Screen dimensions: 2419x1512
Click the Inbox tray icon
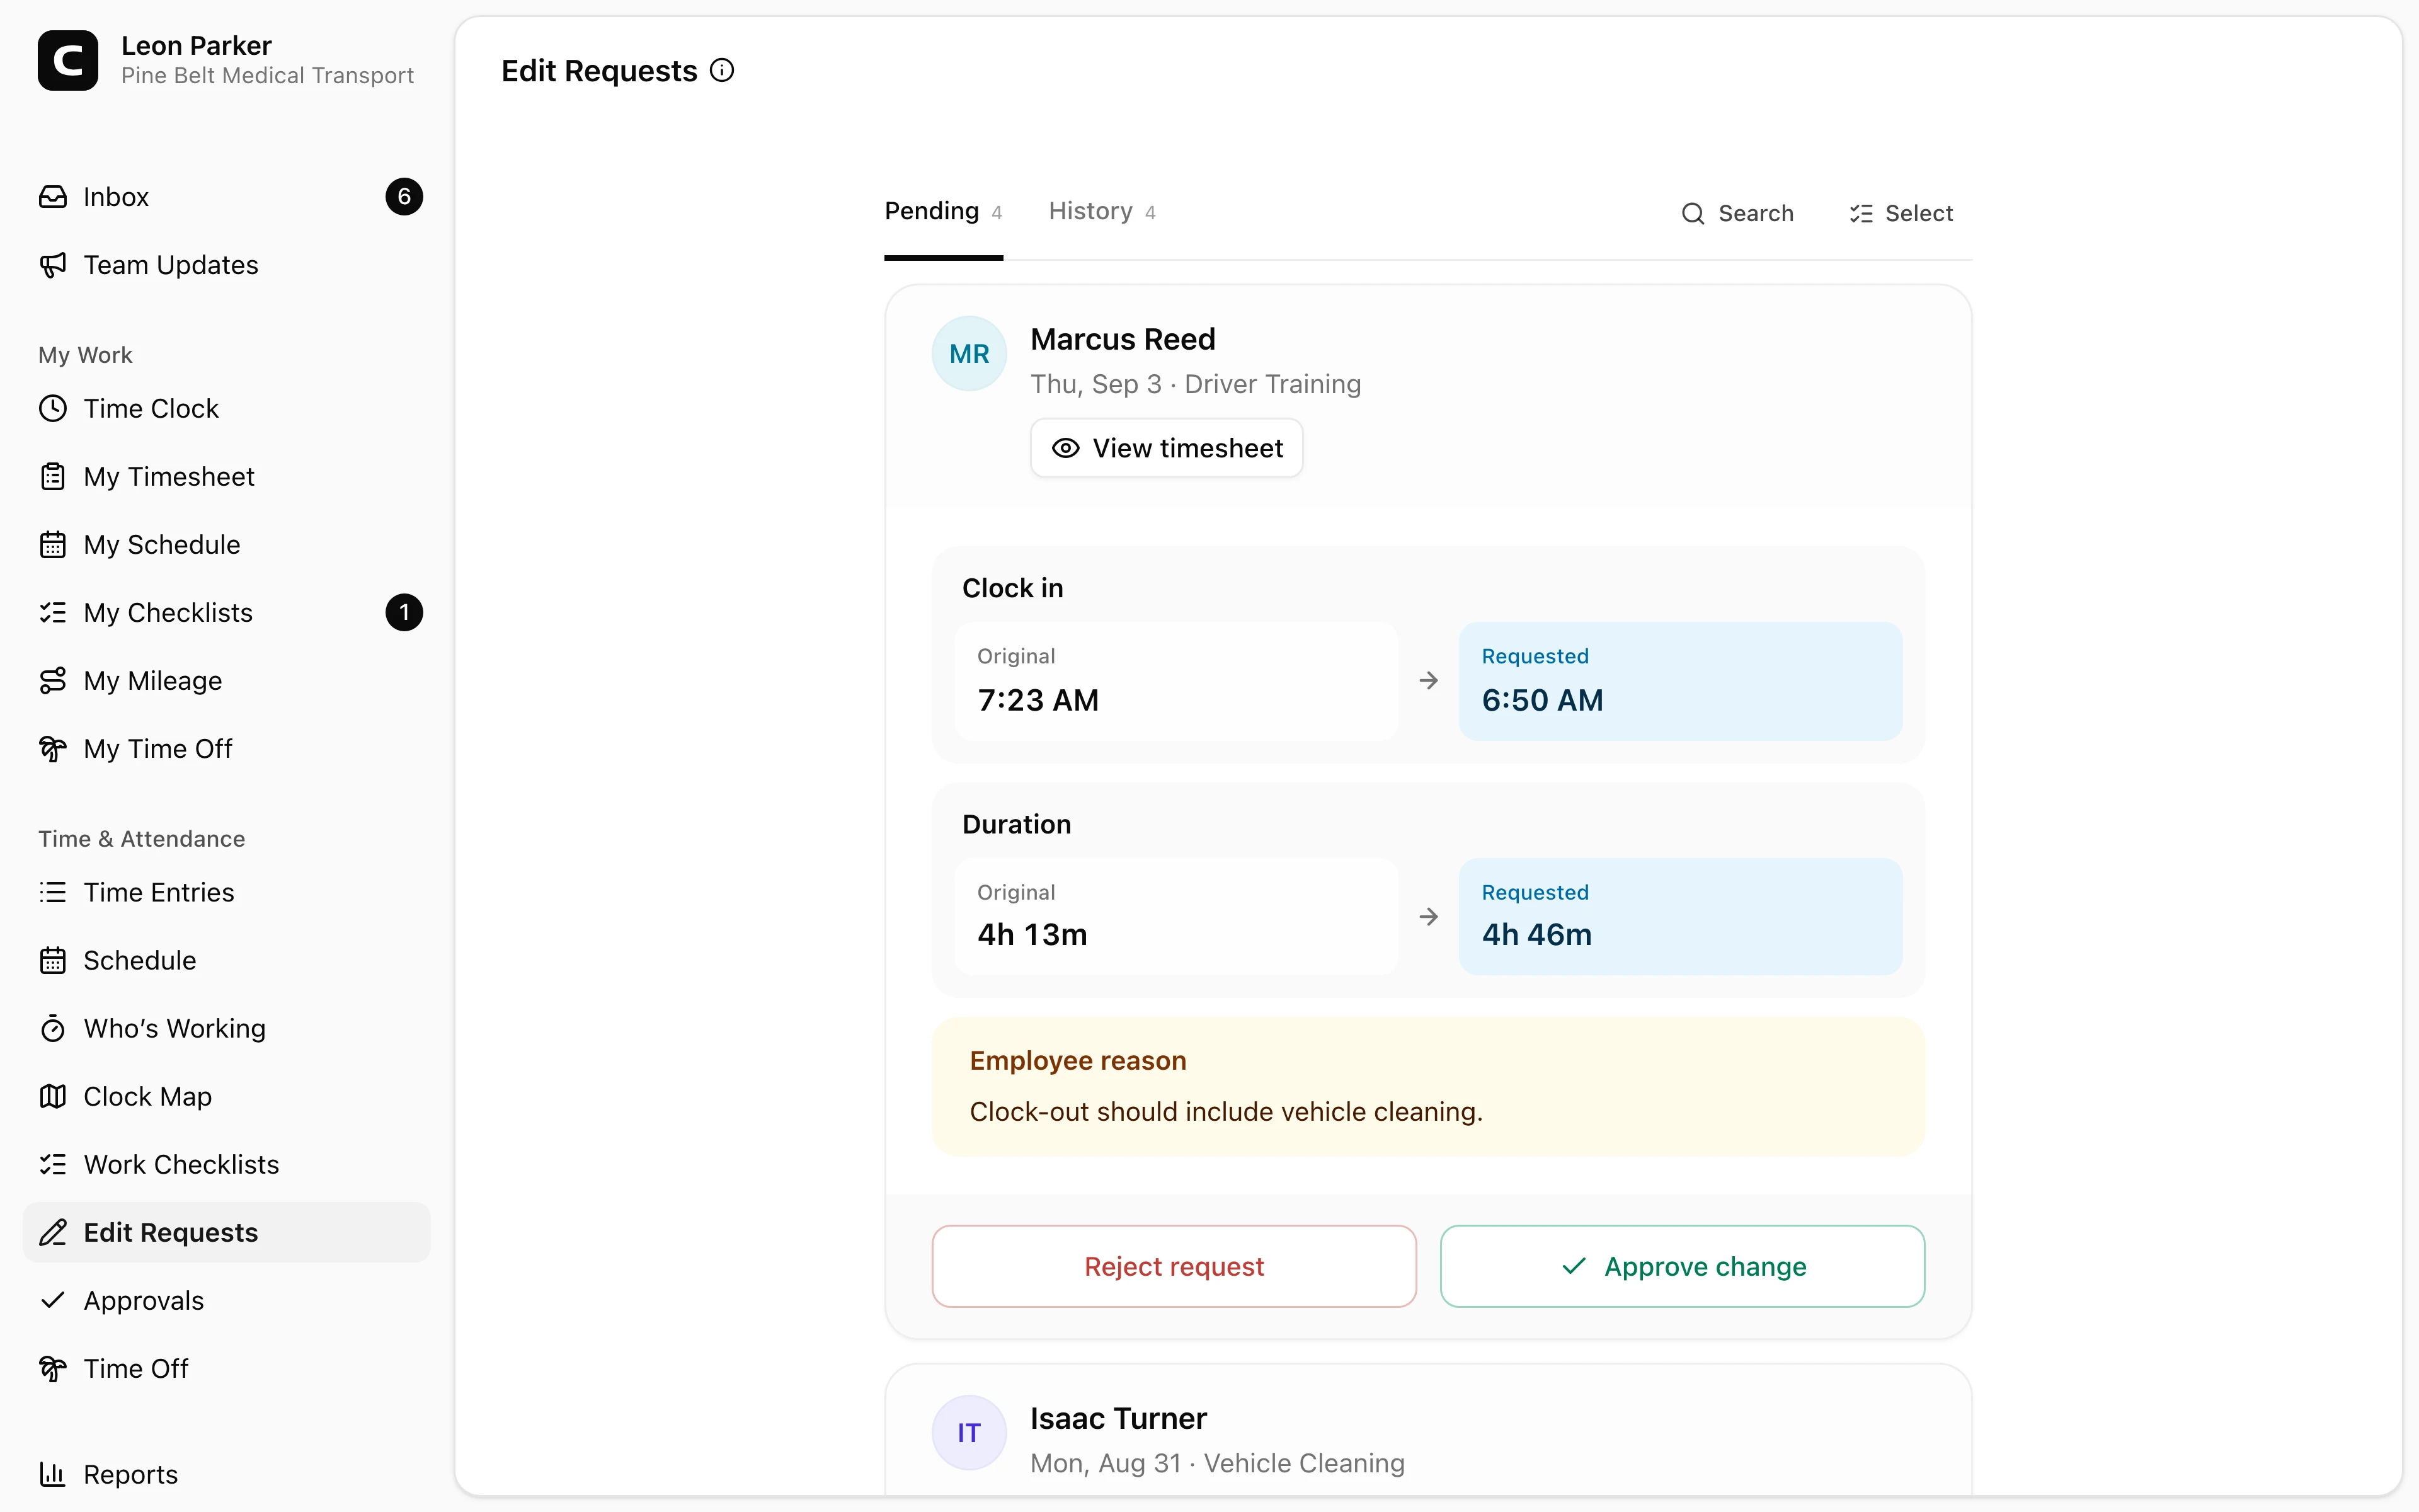53,197
